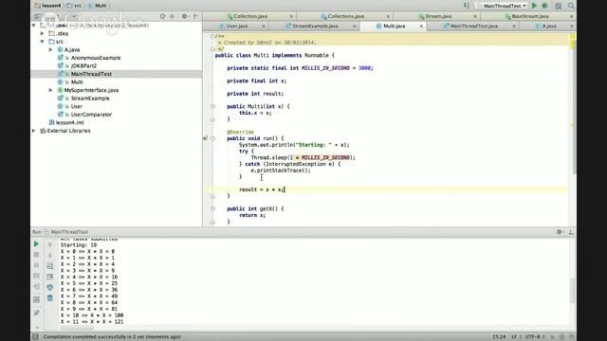Expand the A.java node
The image size is (607, 341).
coord(50,50)
